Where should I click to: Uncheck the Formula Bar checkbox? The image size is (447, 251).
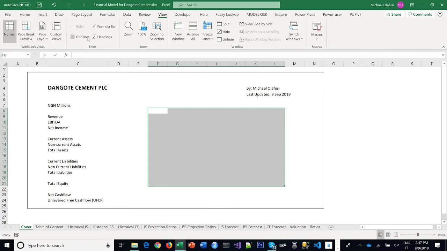tap(94, 26)
